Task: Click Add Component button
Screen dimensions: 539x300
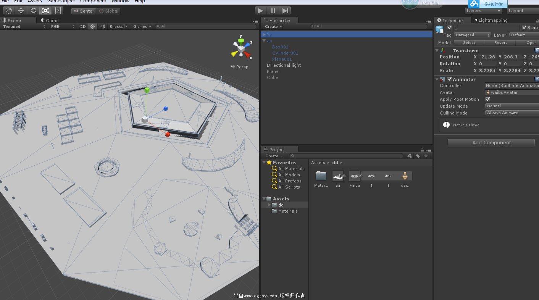Action: [x=491, y=143]
